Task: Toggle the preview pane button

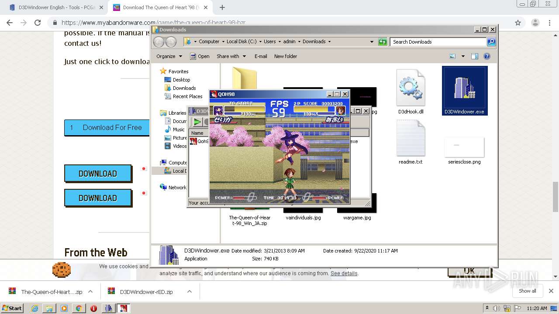Action: 475,56
